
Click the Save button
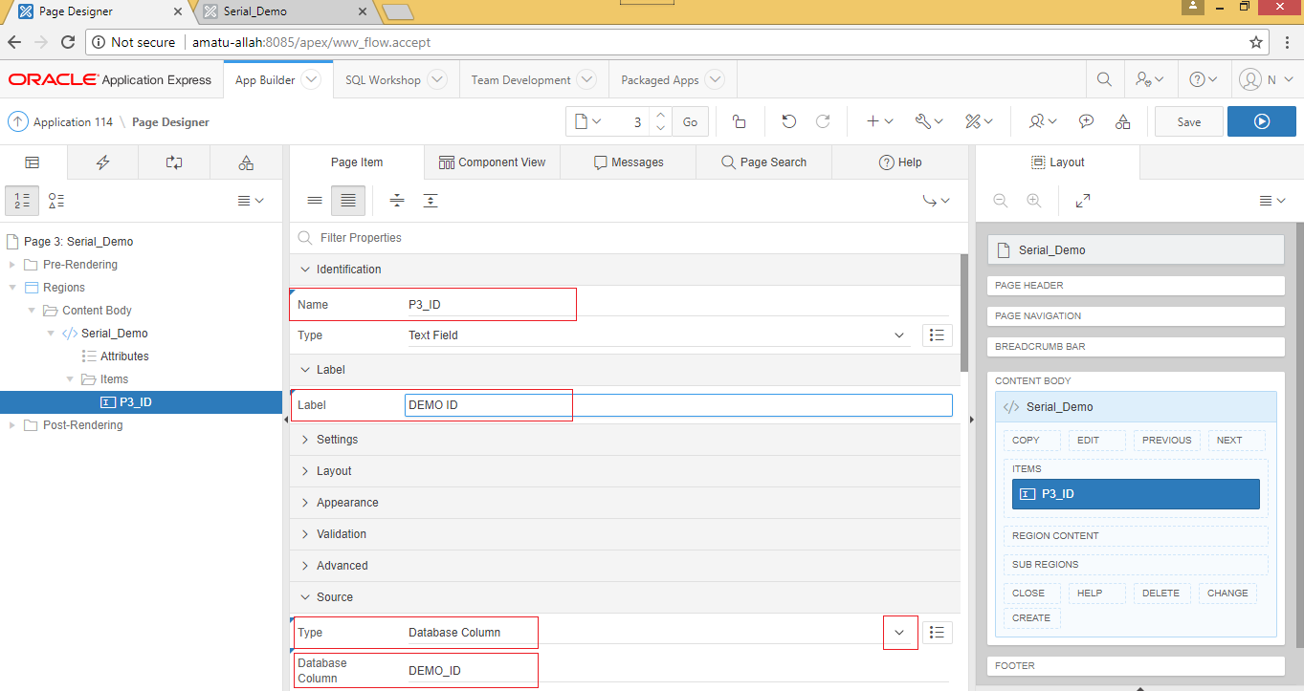point(1188,121)
